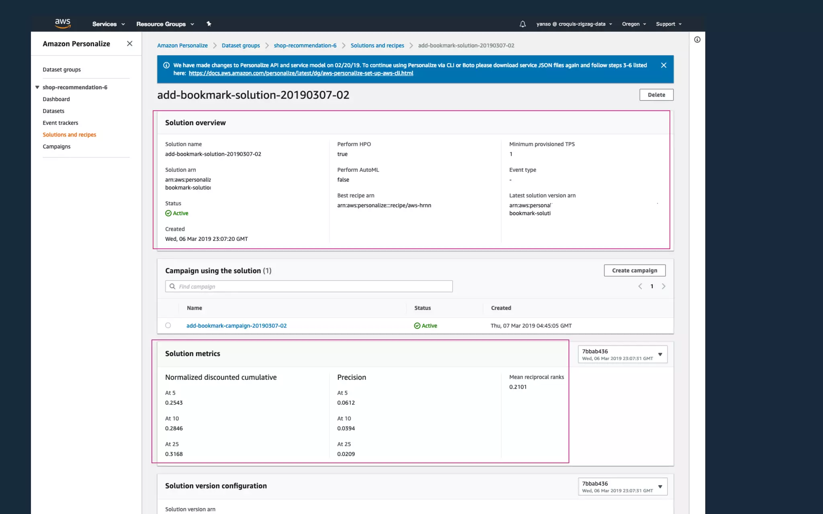Viewport: 823px width, 514px height.
Task: Open the AWS CLI setup docs link
Action: [301, 73]
